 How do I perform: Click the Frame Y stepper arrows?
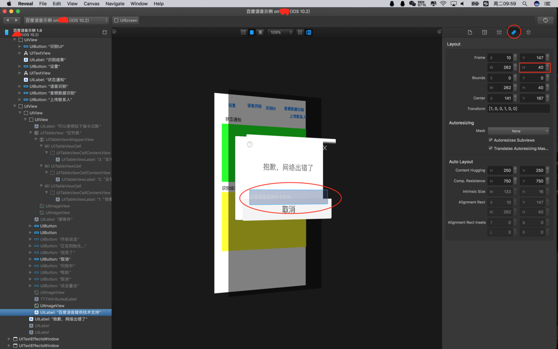[548, 58]
